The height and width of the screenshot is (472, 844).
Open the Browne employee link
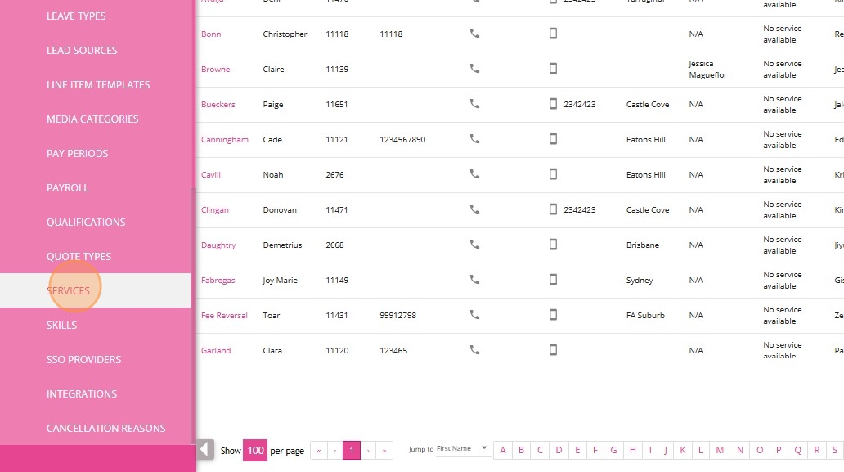(215, 69)
